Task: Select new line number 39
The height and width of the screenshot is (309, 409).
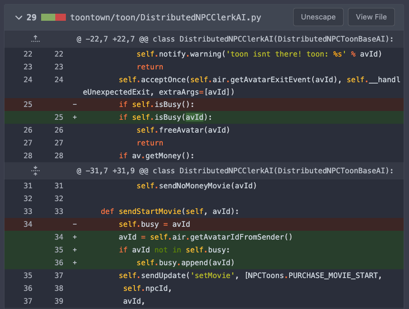Action: pyautogui.click(x=59, y=301)
